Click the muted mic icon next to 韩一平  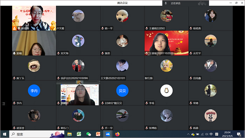click(103, 28)
